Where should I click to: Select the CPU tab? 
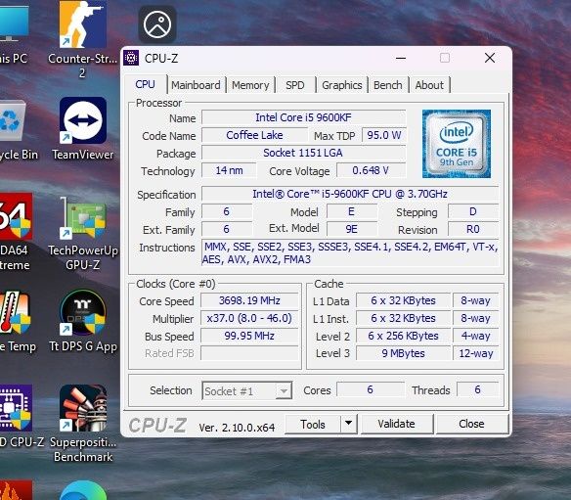145,84
